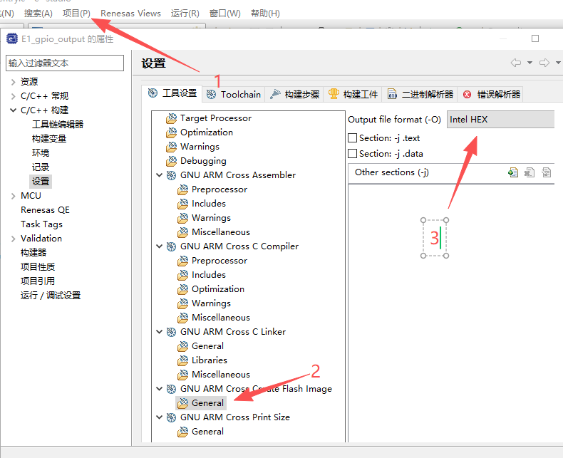
Task: Open the Renesas Views menu
Action: (x=130, y=14)
